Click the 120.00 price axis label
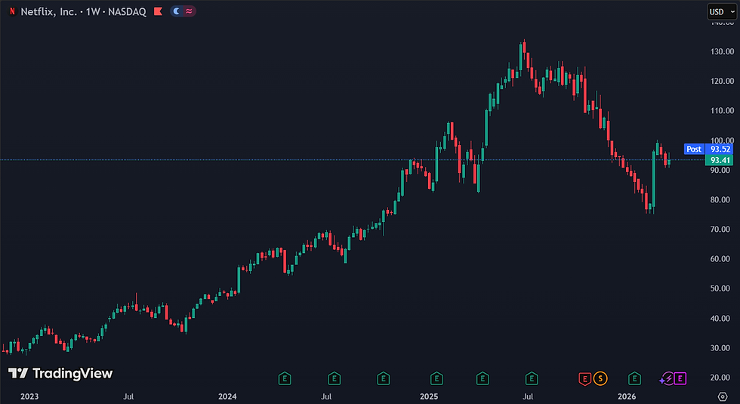Image resolution: width=740 pixels, height=404 pixels. point(723,82)
